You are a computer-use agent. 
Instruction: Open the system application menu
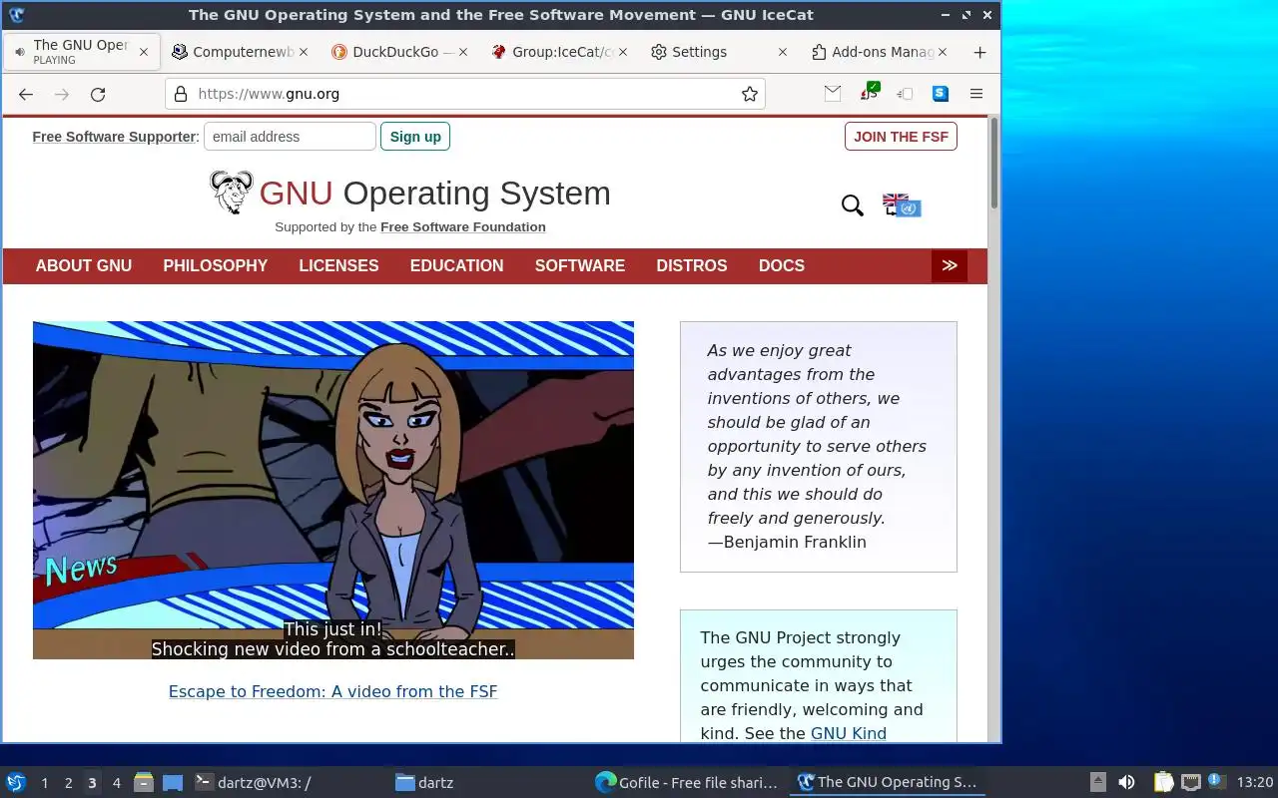16,783
